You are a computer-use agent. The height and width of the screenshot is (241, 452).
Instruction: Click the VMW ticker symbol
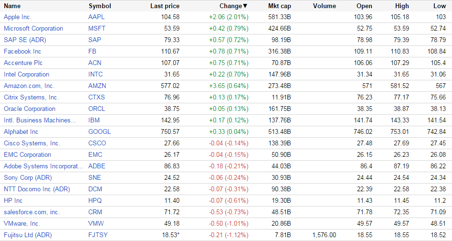[x=96, y=223]
